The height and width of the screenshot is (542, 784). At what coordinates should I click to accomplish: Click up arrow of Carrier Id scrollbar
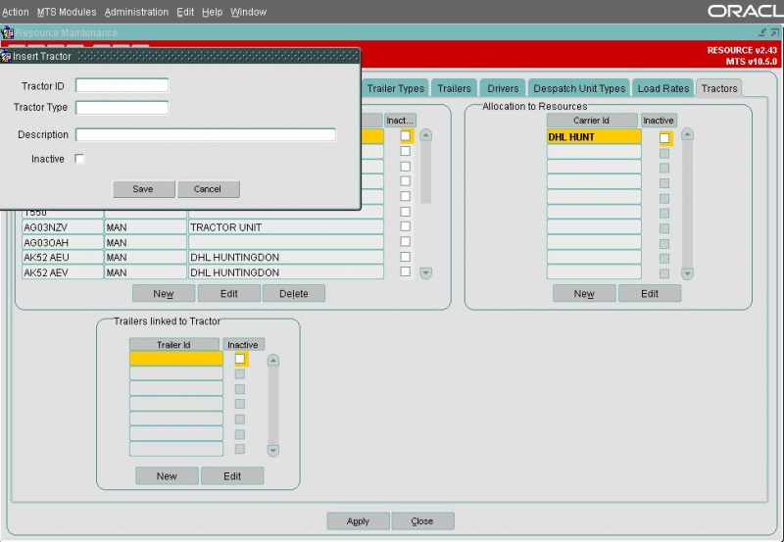pyautogui.click(x=688, y=134)
